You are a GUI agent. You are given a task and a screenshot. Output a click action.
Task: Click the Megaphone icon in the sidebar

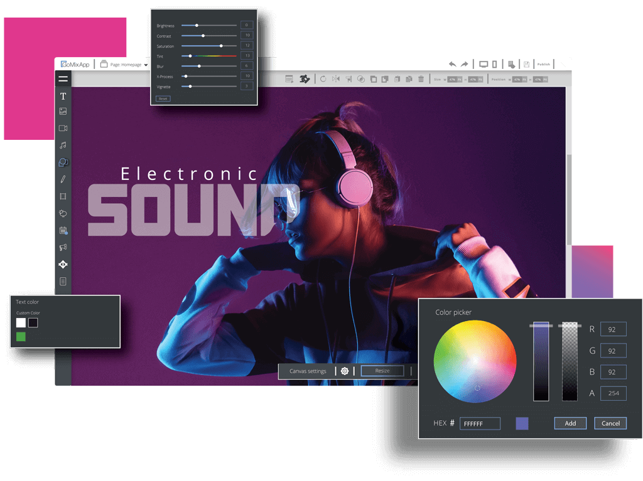pyautogui.click(x=63, y=247)
